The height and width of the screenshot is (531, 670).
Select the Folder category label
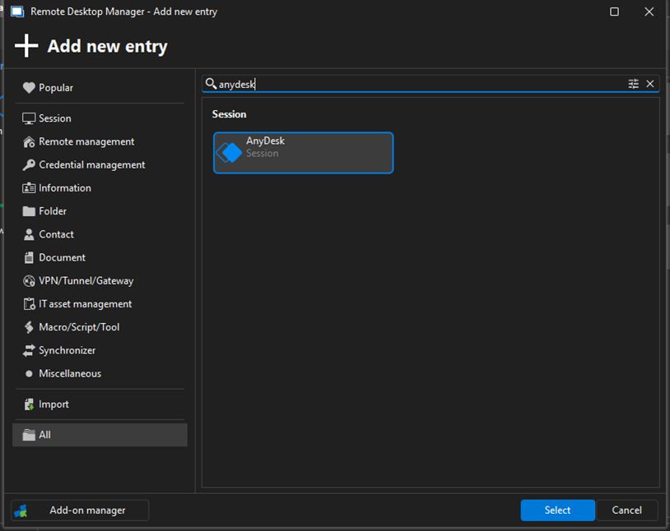pyautogui.click(x=53, y=211)
